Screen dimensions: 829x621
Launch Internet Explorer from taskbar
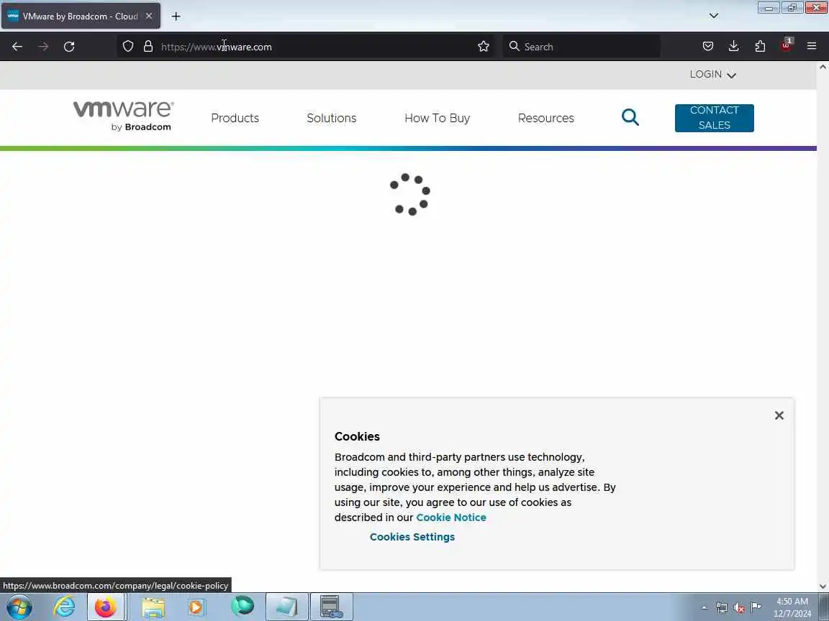pyautogui.click(x=64, y=607)
